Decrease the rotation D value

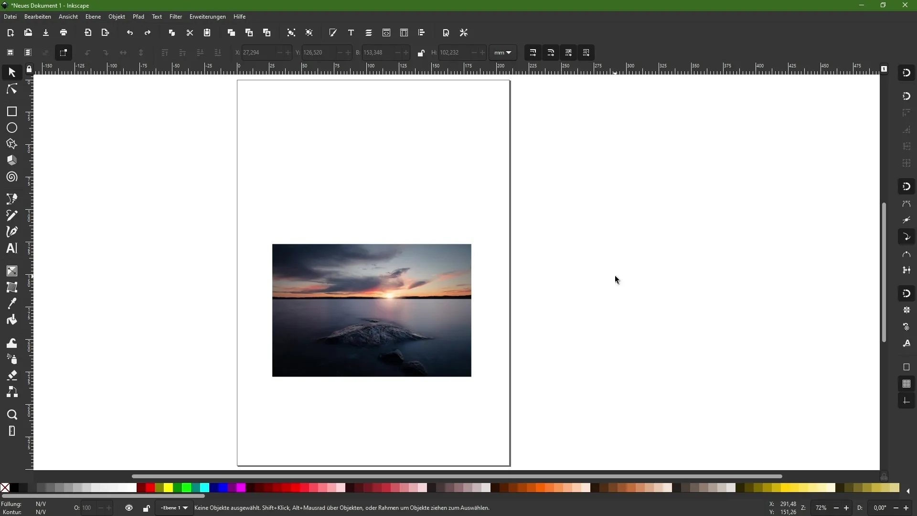coord(896,508)
